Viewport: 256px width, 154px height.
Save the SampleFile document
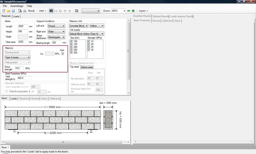pyautogui.click(x=13, y=11)
